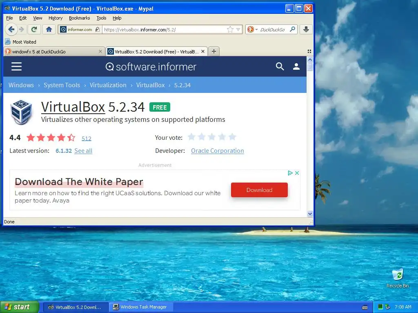Click the page scrollbar down arrow

[x=310, y=214]
